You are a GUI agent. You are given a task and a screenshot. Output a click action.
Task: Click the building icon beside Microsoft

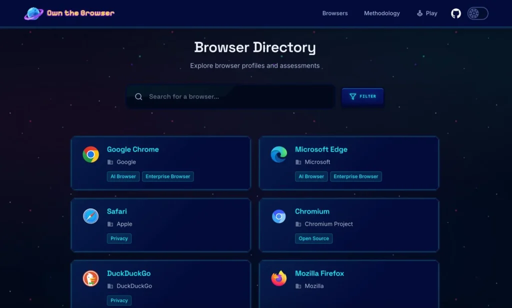[298, 162]
